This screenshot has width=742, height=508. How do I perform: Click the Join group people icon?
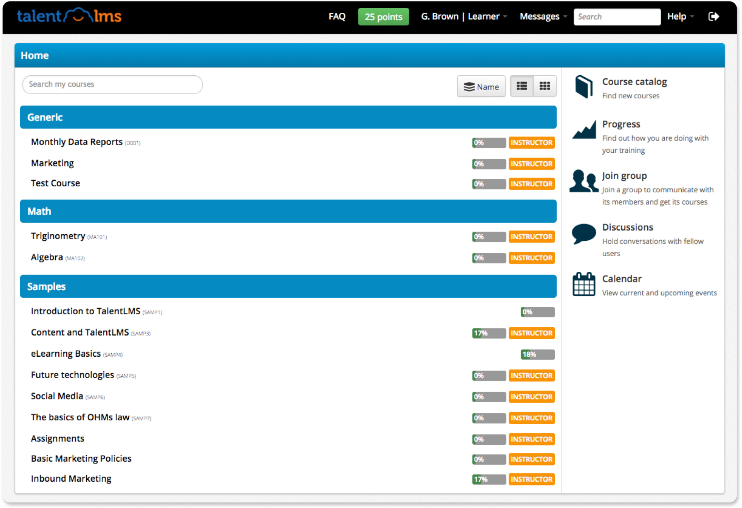coord(584,181)
